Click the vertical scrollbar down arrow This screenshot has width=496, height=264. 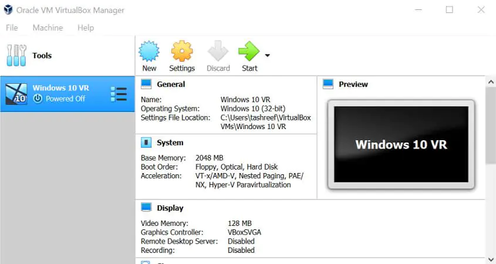(491, 258)
